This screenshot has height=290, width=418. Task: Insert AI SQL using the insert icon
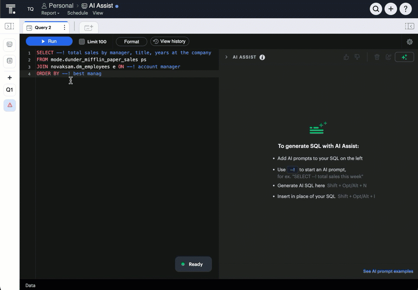click(x=388, y=57)
